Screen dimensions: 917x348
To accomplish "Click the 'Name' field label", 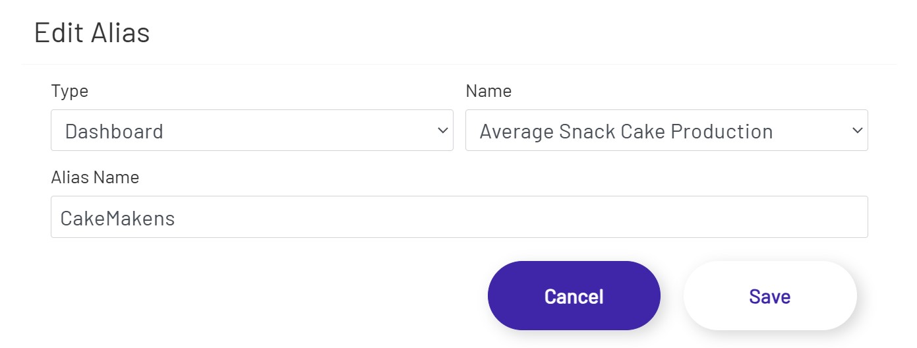I will click(488, 91).
